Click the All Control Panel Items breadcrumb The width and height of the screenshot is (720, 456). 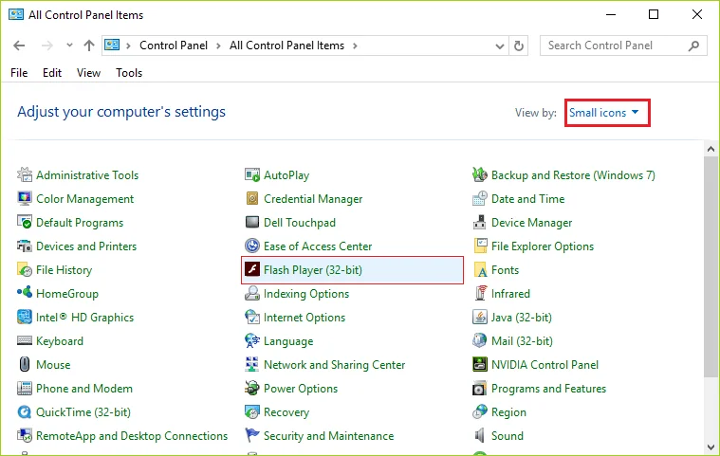(286, 46)
